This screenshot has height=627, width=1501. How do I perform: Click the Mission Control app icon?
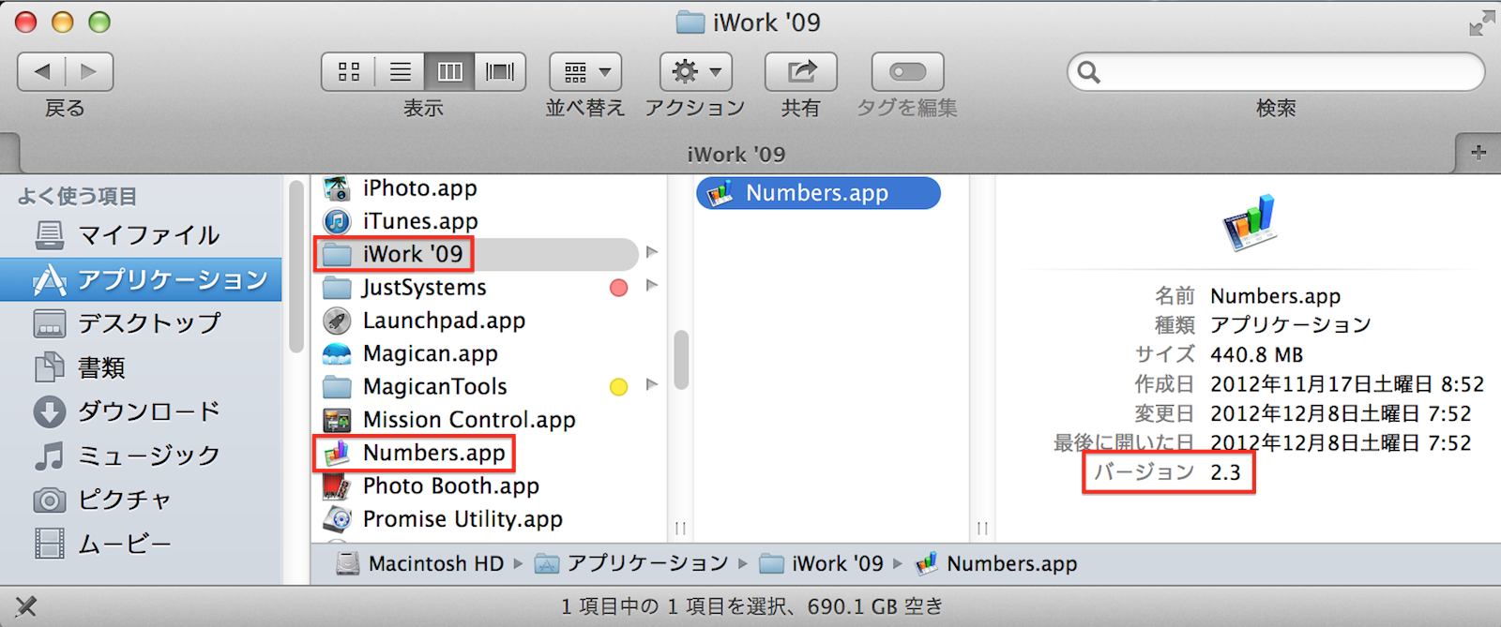pyautogui.click(x=337, y=420)
